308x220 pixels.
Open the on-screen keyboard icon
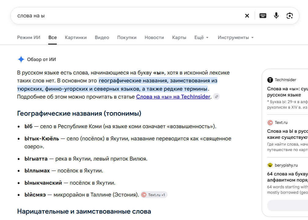click(263, 16)
